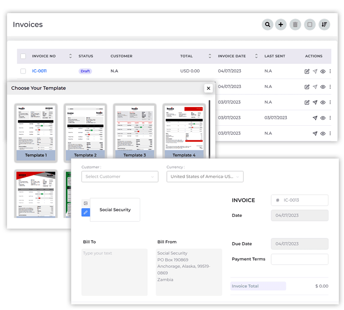Click the search icon in Invoices header

click(267, 25)
